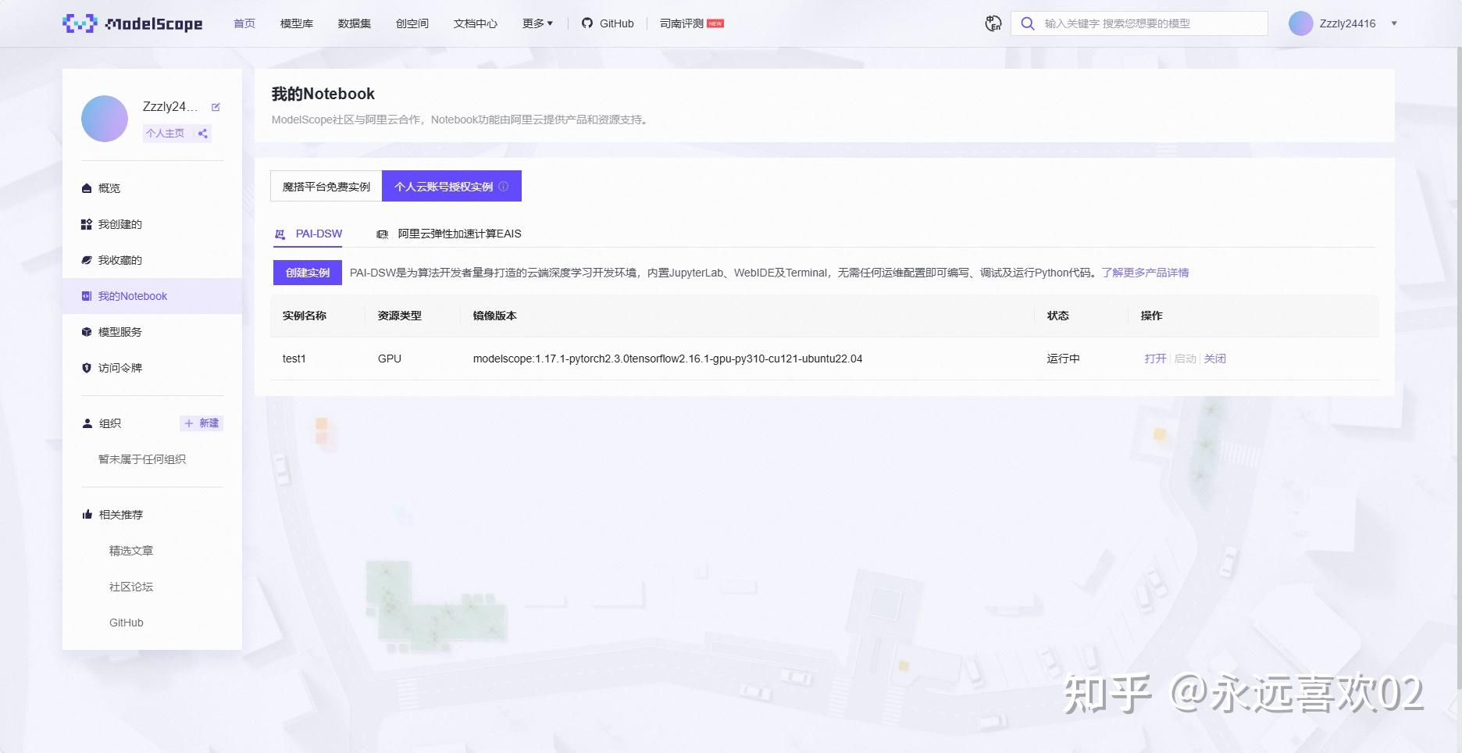Click the share icon beside 个人主页
Image resolution: width=1462 pixels, height=753 pixels.
click(x=203, y=134)
